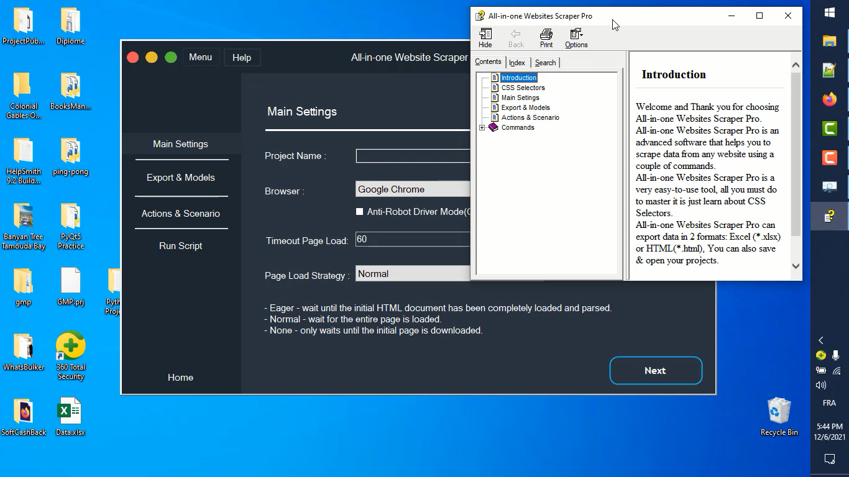This screenshot has height=477, width=849.
Task: Open the Windows Start button
Action: click(830, 12)
